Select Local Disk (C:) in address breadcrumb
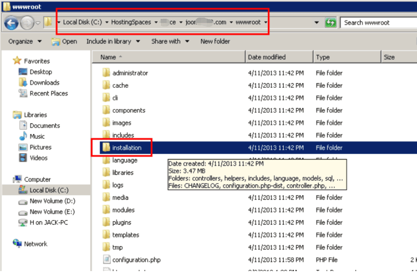417x278 pixels. (82, 22)
